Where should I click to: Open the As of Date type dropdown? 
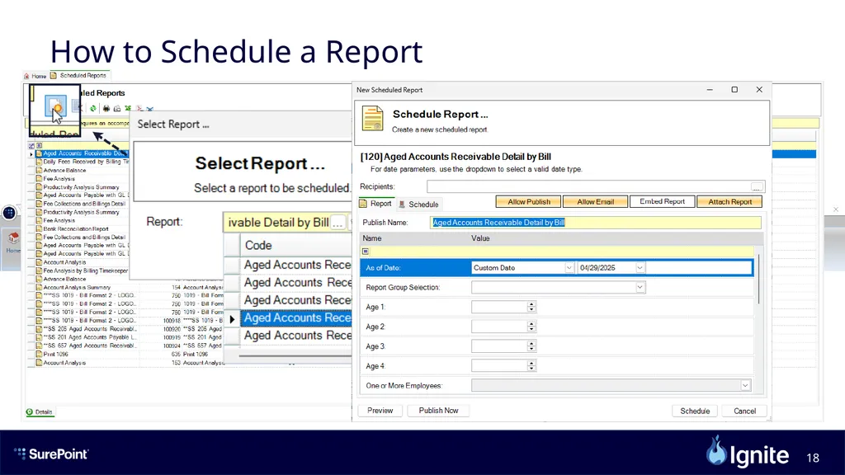click(569, 268)
